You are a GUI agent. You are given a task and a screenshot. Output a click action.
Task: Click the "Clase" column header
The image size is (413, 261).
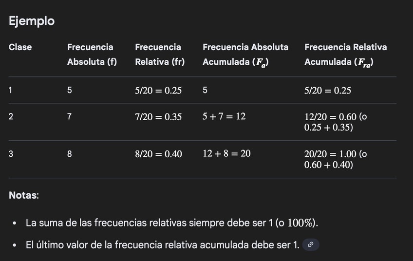[20, 47]
